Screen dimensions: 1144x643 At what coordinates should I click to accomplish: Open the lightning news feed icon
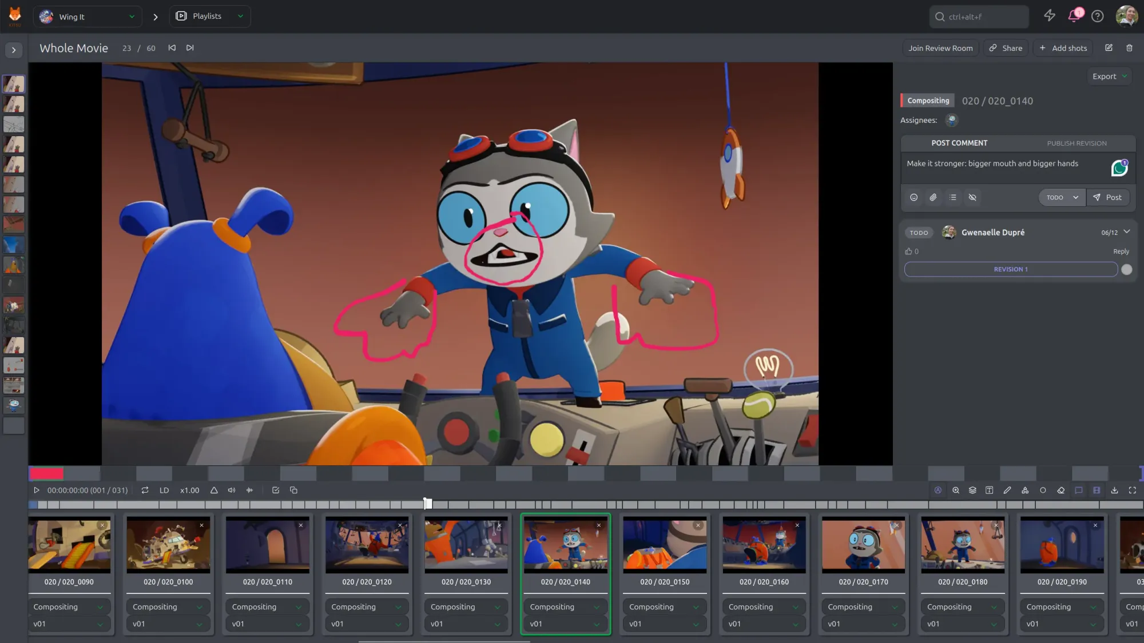click(1050, 16)
